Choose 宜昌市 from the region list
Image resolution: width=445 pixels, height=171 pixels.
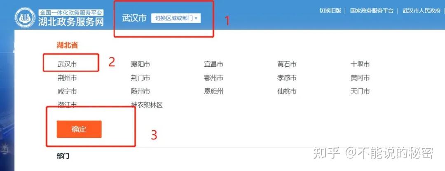[214, 64]
